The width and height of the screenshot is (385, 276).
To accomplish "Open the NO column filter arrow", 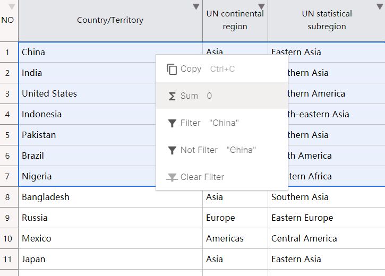I will (x=12, y=7).
